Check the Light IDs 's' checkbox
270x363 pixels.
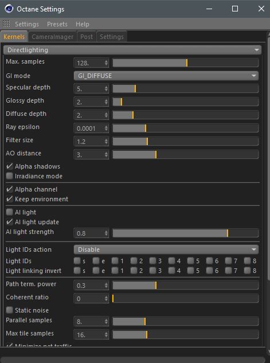click(77, 261)
